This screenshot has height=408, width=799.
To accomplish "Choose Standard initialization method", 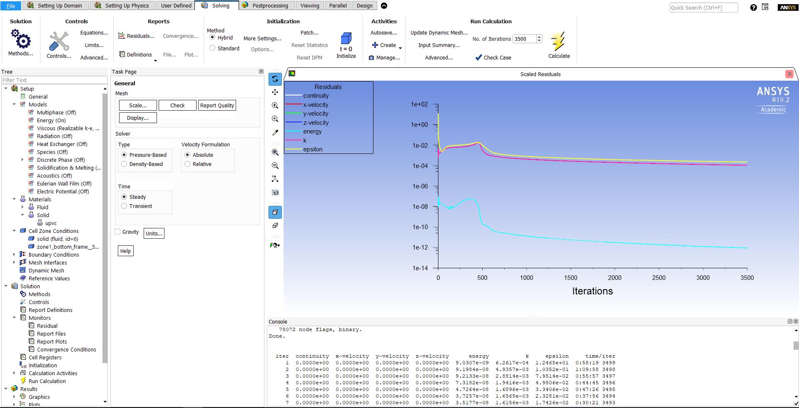I will click(x=212, y=48).
